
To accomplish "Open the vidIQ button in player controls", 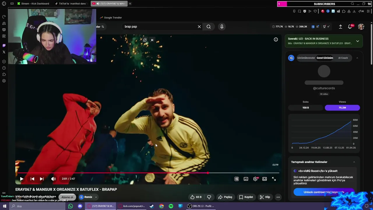I will click(237, 179).
